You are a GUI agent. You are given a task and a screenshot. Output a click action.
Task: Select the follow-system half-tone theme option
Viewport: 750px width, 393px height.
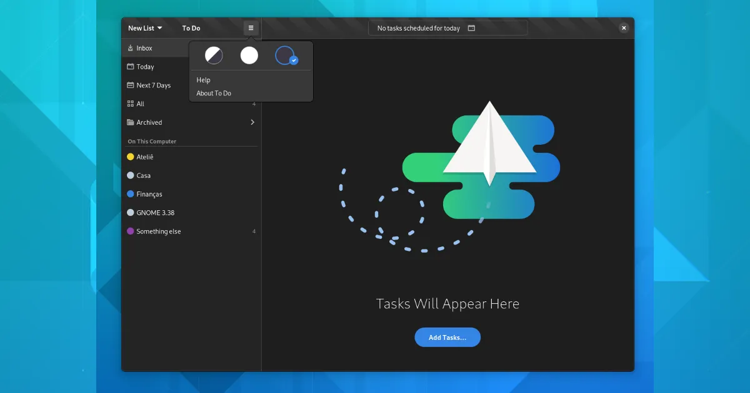point(214,56)
